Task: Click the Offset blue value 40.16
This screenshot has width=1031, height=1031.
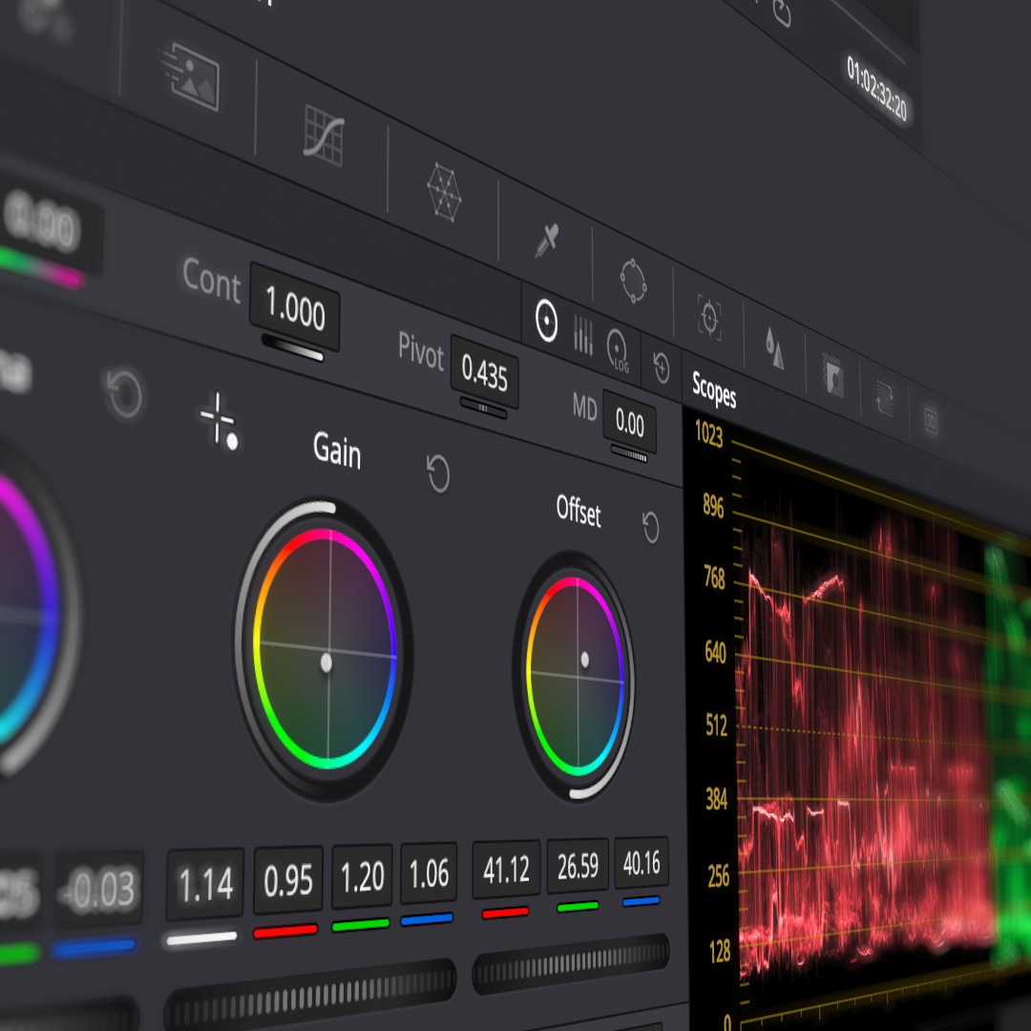Action: (642, 863)
